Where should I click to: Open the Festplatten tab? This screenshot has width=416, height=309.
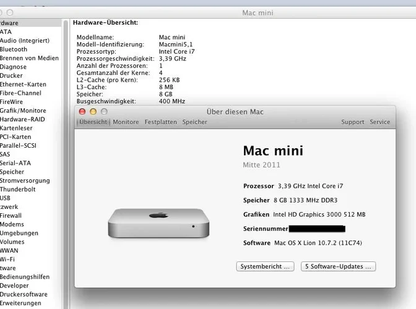click(160, 122)
